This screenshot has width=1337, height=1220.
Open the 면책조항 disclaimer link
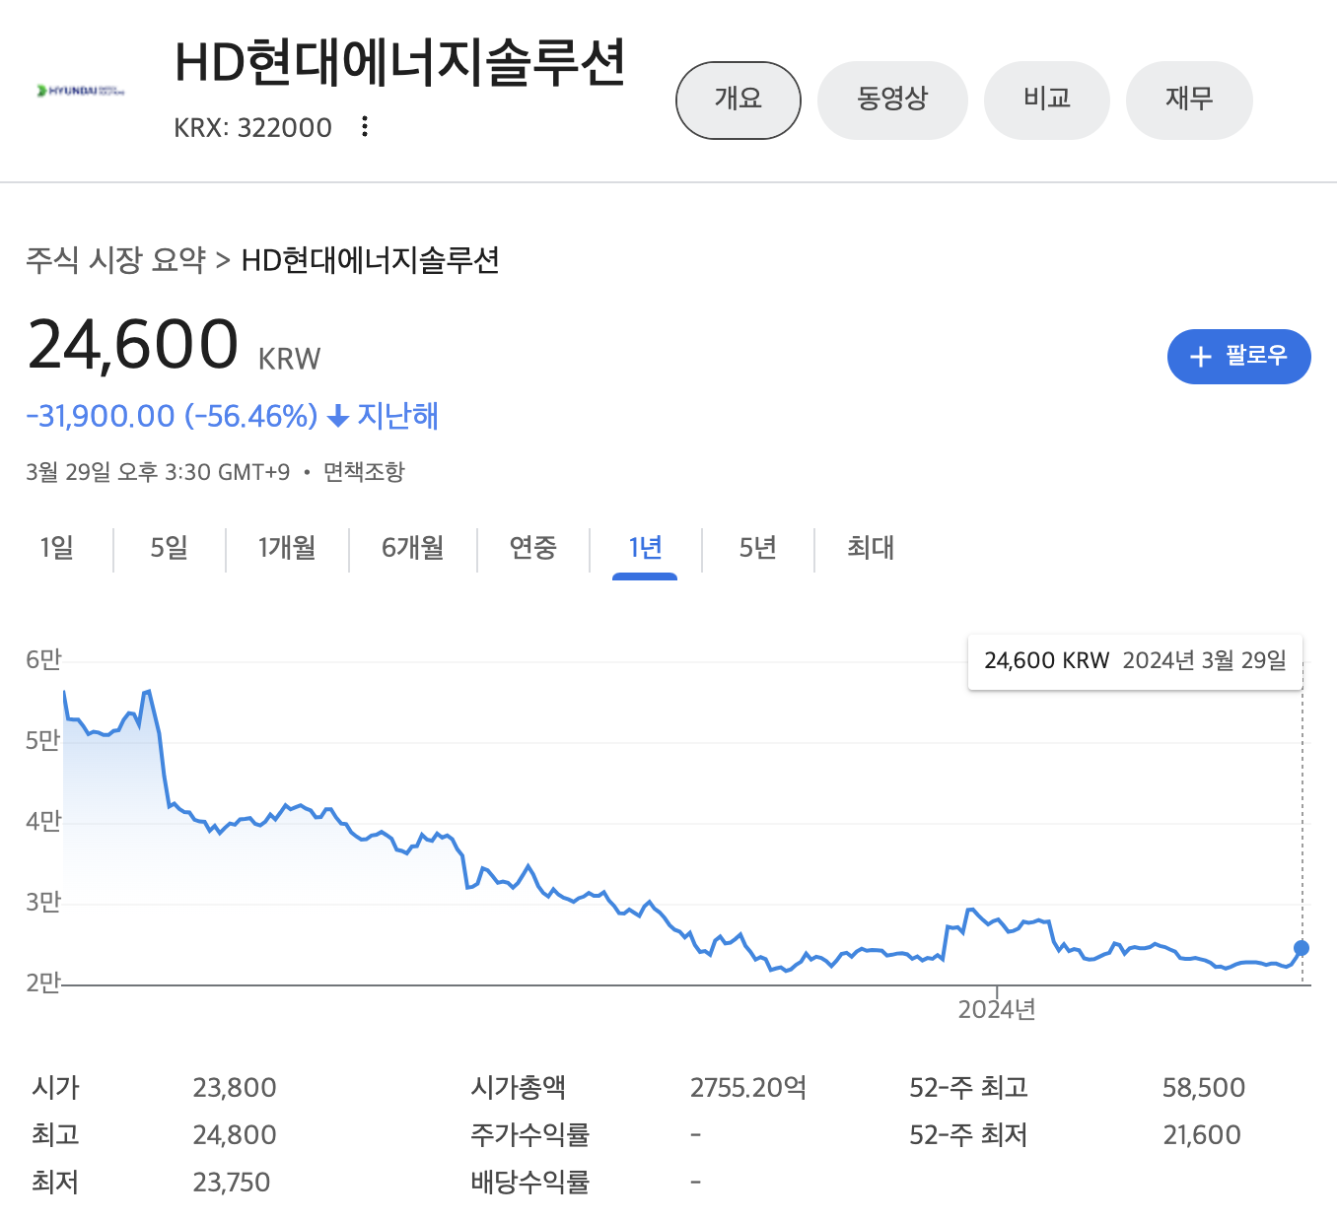(x=364, y=472)
